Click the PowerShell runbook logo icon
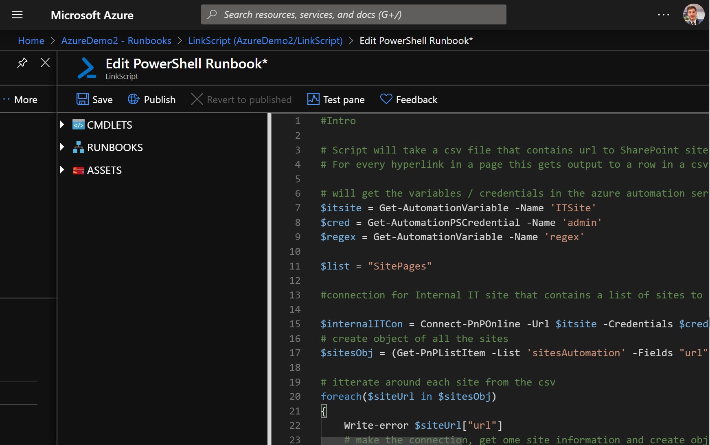 click(87, 68)
